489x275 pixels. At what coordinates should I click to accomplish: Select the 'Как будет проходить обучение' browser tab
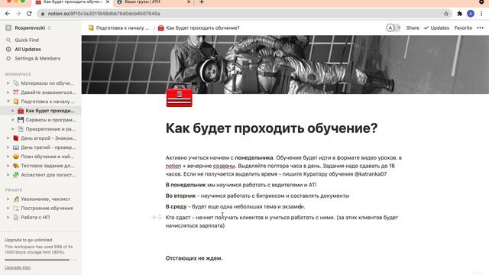pyautogui.click(x=72, y=2)
